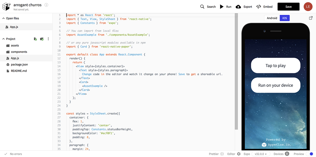Image resolution: width=316 pixels, height=157 pixels.
Task: Click the Search magnifier icon
Action: 202,7
